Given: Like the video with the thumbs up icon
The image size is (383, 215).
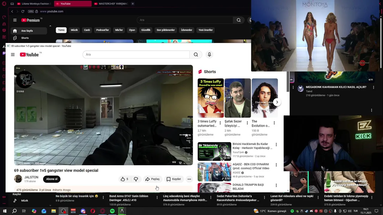Looking at the screenshot, I should pyautogui.click(x=124, y=179).
